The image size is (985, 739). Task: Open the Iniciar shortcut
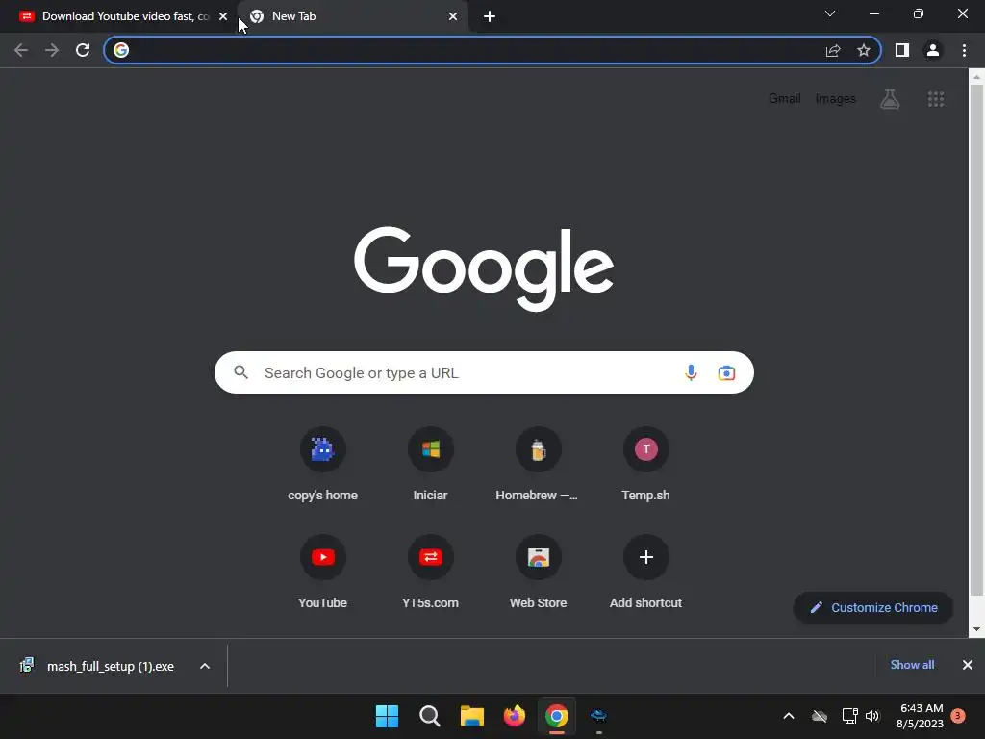click(x=430, y=465)
